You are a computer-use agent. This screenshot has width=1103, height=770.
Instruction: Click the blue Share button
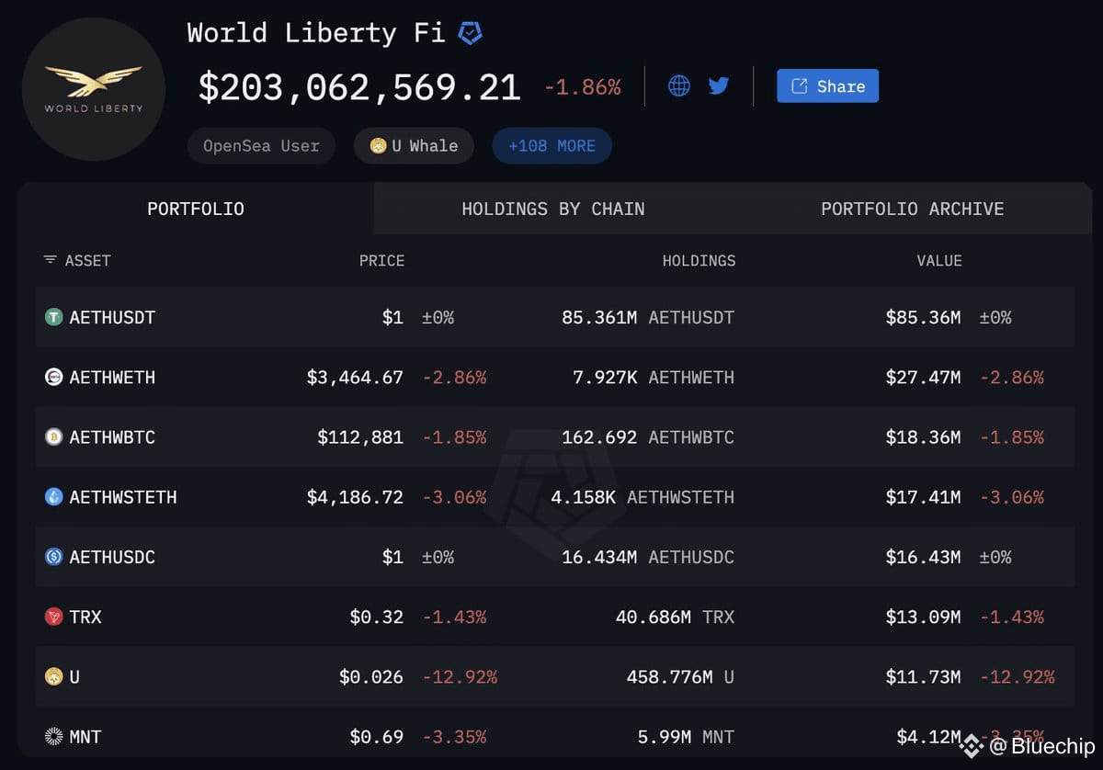point(827,86)
